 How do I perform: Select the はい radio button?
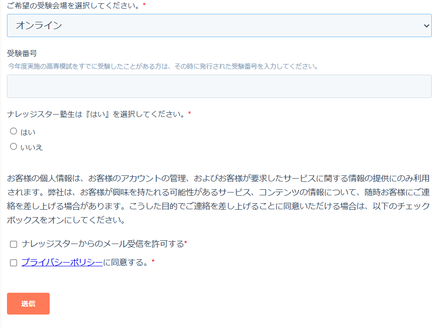pyautogui.click(x=13, y=131)
